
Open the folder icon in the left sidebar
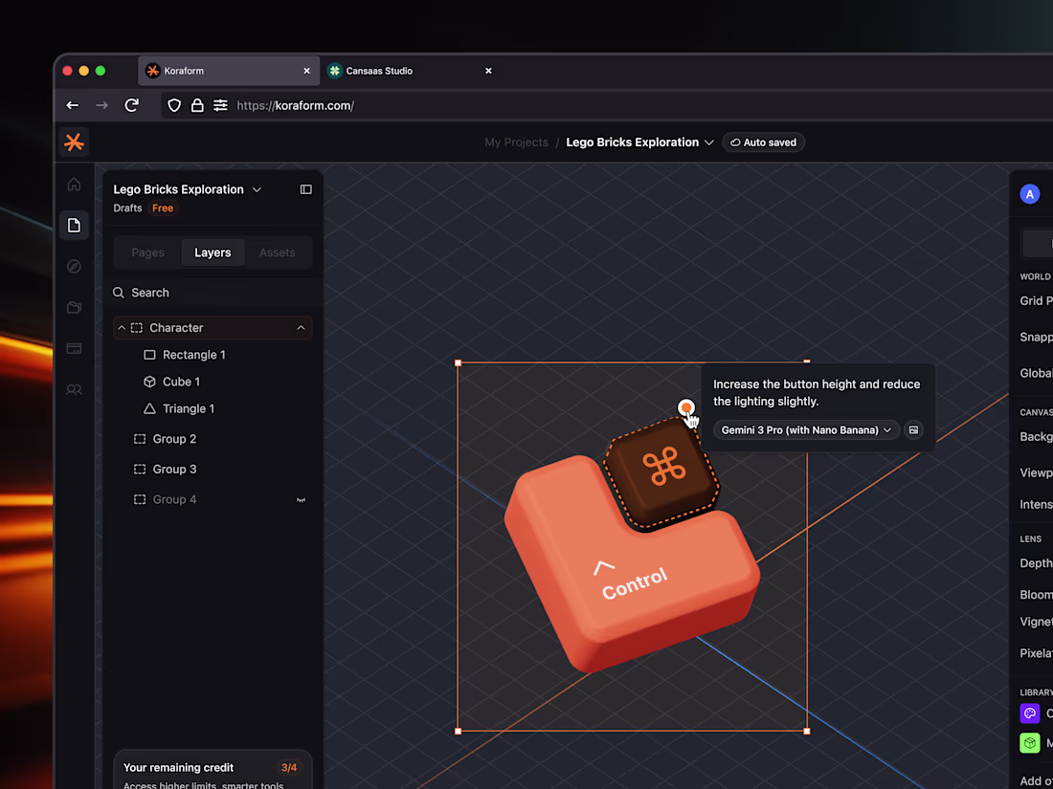[74, 307]
